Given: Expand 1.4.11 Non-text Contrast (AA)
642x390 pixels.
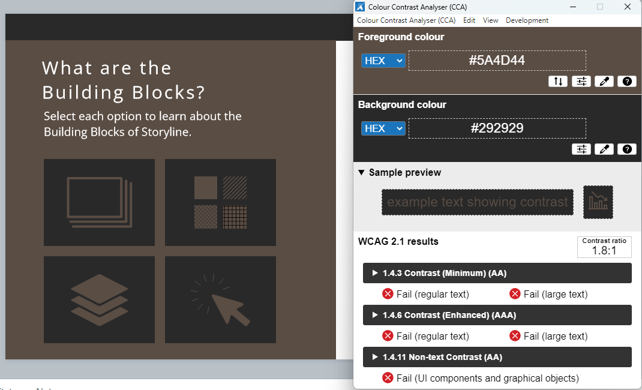Looking at the screenshot, I should (x=497, y=357).
